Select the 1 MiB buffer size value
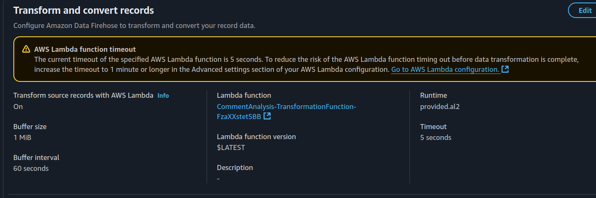This screenshot has width=596, height=198. click(22, 137)
